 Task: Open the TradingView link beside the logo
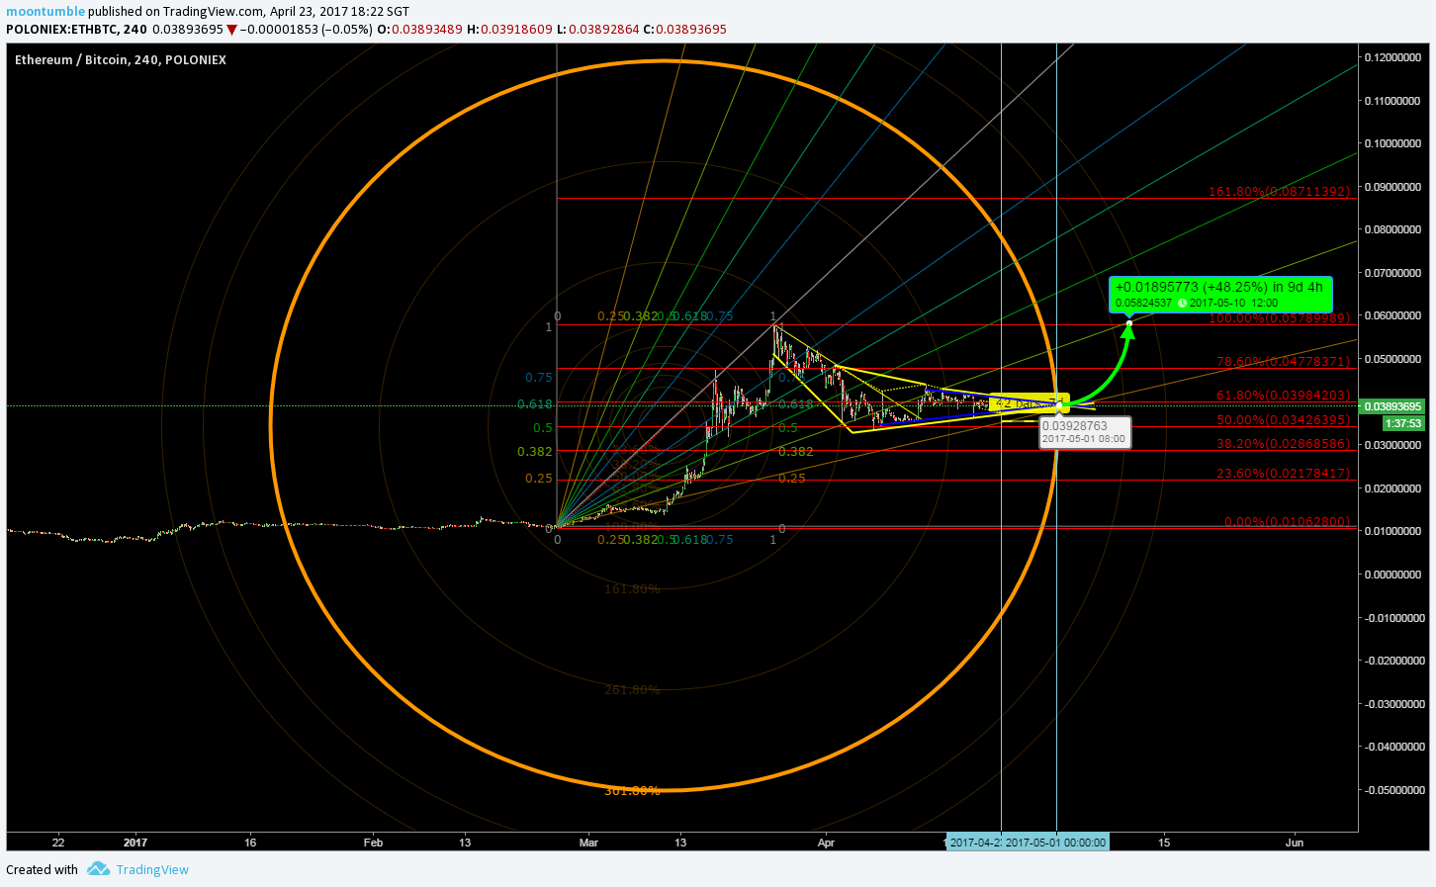click(x=152, y=870)
